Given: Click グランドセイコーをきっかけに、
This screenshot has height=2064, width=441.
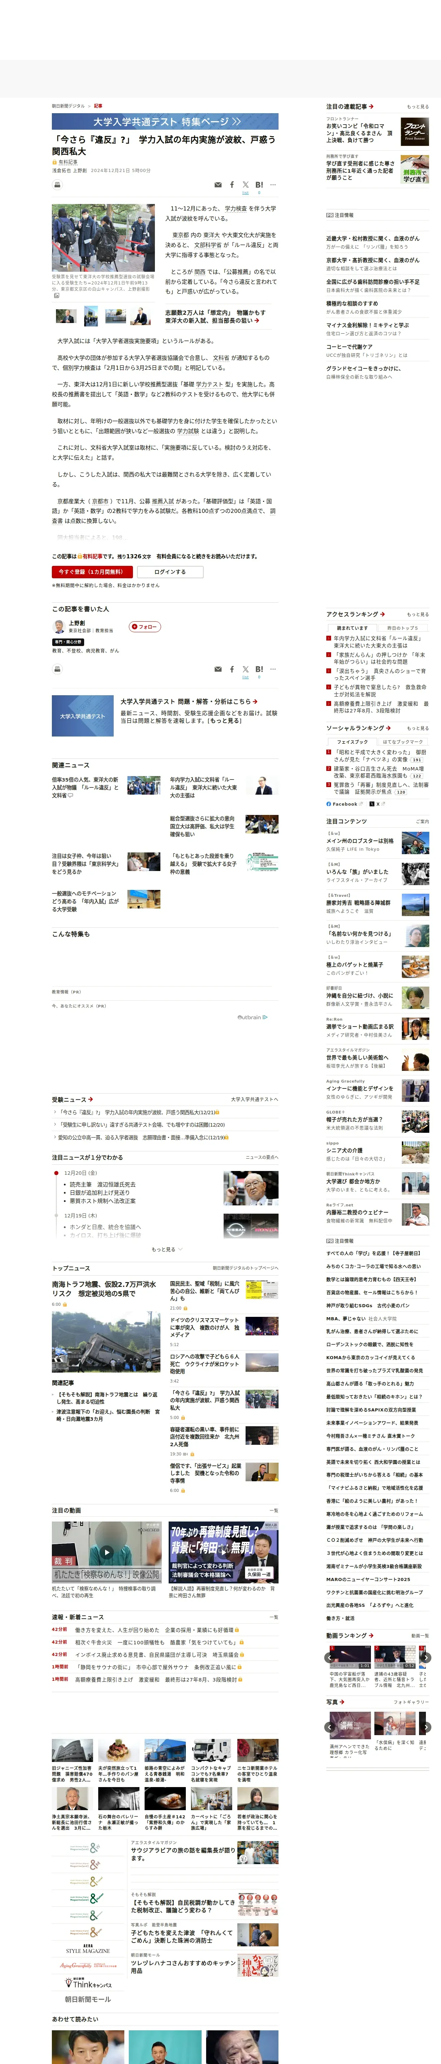Looking at the screenshot, I should coord(363,368).
